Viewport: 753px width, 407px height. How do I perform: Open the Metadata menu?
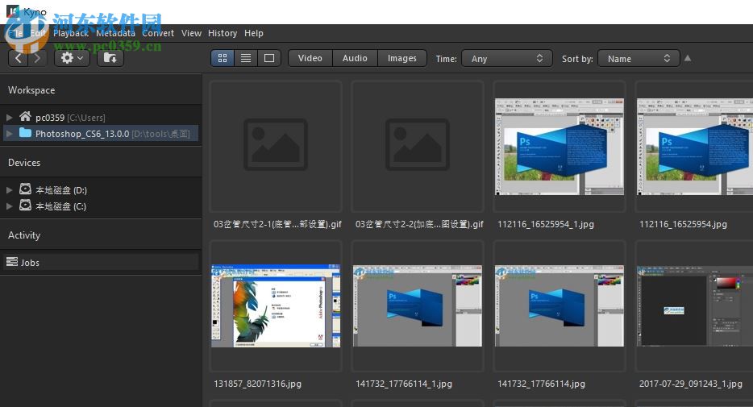(x=116, y=33)
